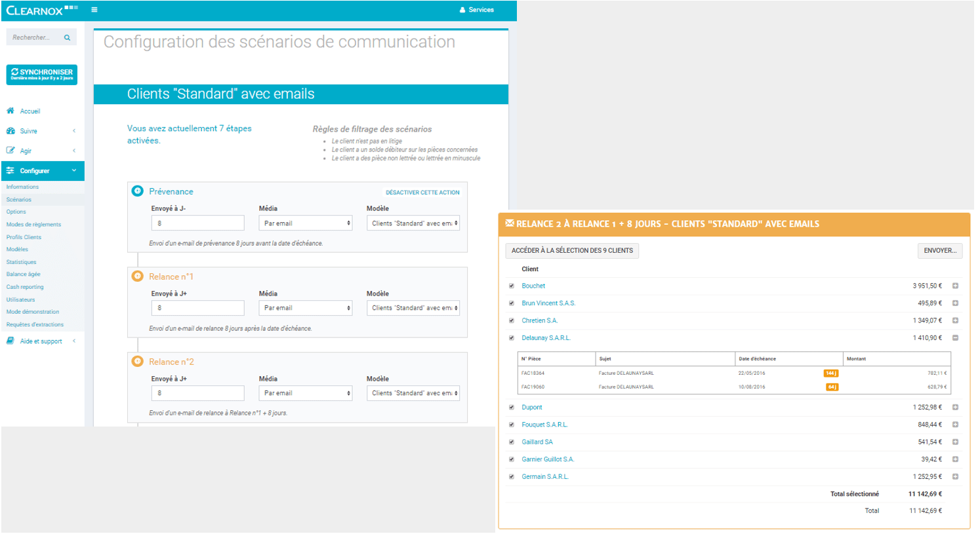Uncheck the Gaillard SA checkbox
Screen dimensions: 980x534
512,442
